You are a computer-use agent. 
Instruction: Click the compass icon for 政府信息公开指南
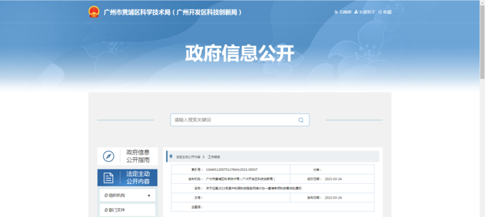pos(109,156)
